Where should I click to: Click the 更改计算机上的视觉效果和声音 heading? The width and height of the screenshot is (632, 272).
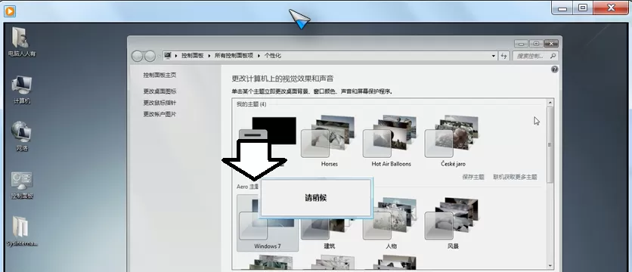pyautogui.click(x=283, y=78)
